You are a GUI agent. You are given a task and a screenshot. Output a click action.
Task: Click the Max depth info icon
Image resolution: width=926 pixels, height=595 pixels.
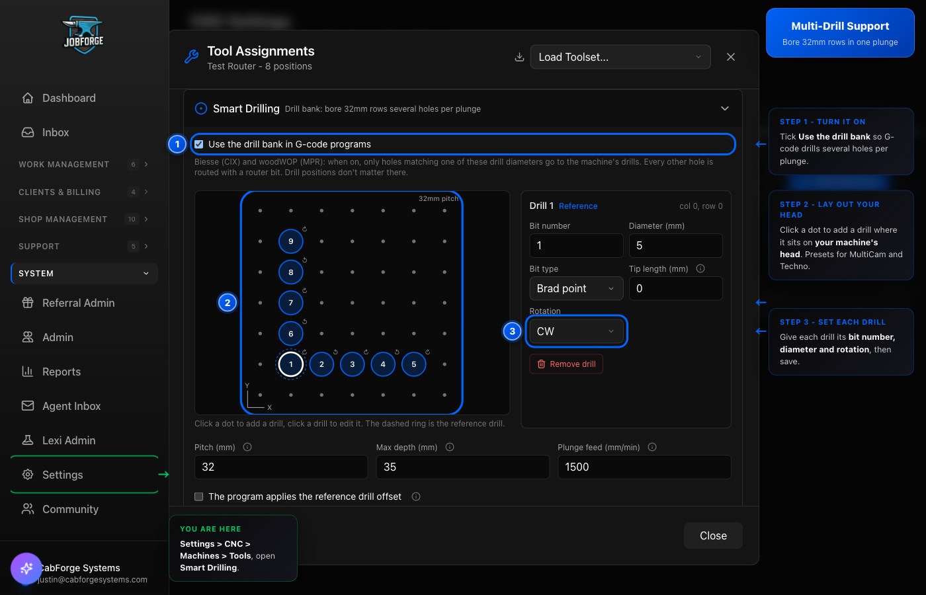click(x=450, y=447)
